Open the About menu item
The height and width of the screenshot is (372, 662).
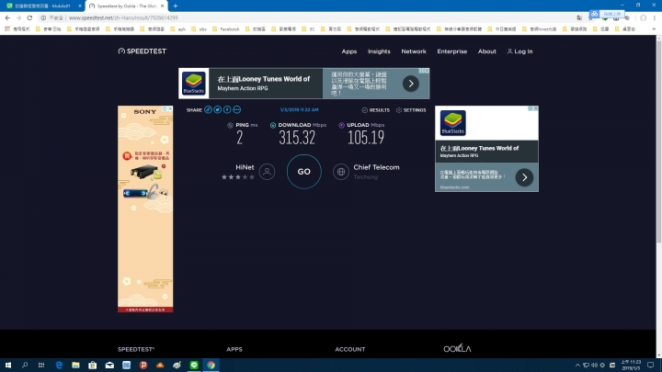(487, 51)
